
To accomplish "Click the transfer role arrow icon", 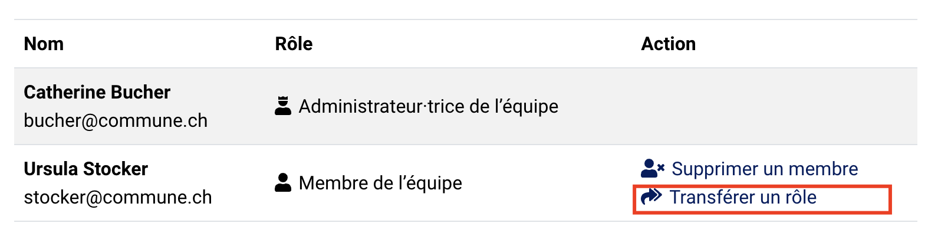I will tap(651, 196).
